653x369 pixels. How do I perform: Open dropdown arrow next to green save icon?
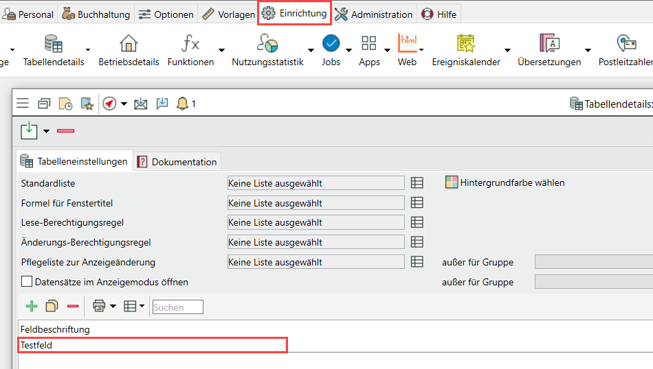tap(47, 131)
